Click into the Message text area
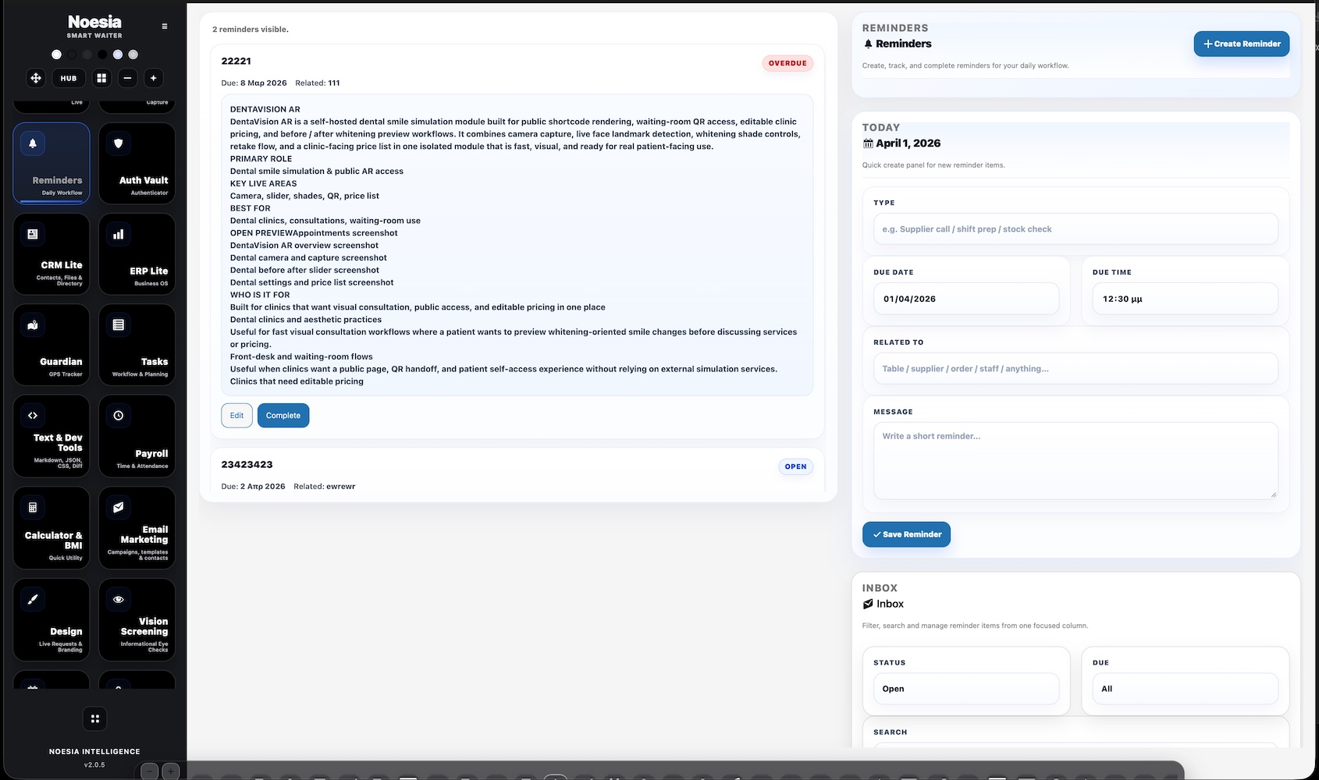The width and height of the screenshot is (1319, 780). point(1075,460)
